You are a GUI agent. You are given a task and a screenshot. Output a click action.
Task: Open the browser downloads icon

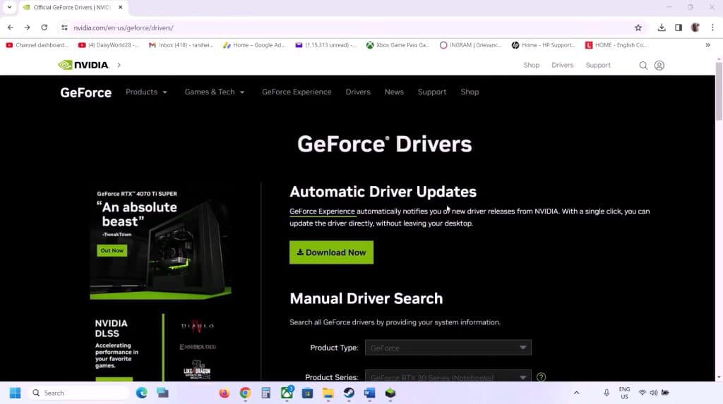661,27
